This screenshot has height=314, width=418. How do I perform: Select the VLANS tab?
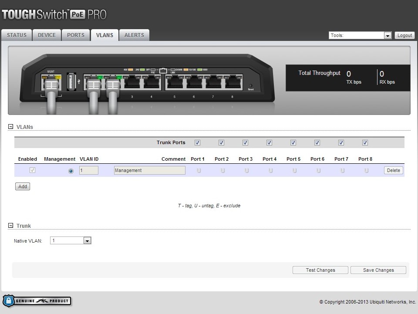point(104,35)
